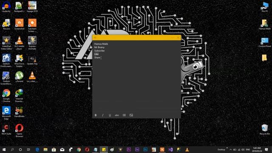
Task: Select the Recycle Bin desktop icon
Action: (264, 129)
